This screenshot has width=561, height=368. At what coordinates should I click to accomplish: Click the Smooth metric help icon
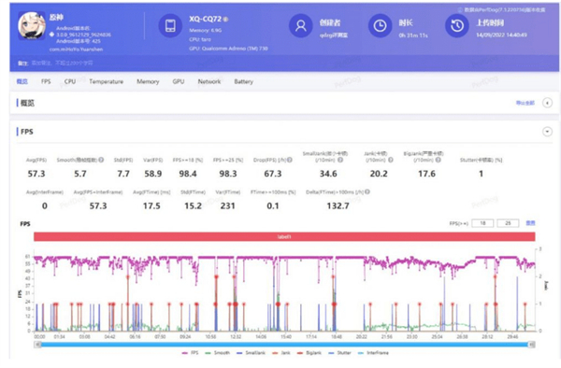pyautogui.click(x=101, y=160)
